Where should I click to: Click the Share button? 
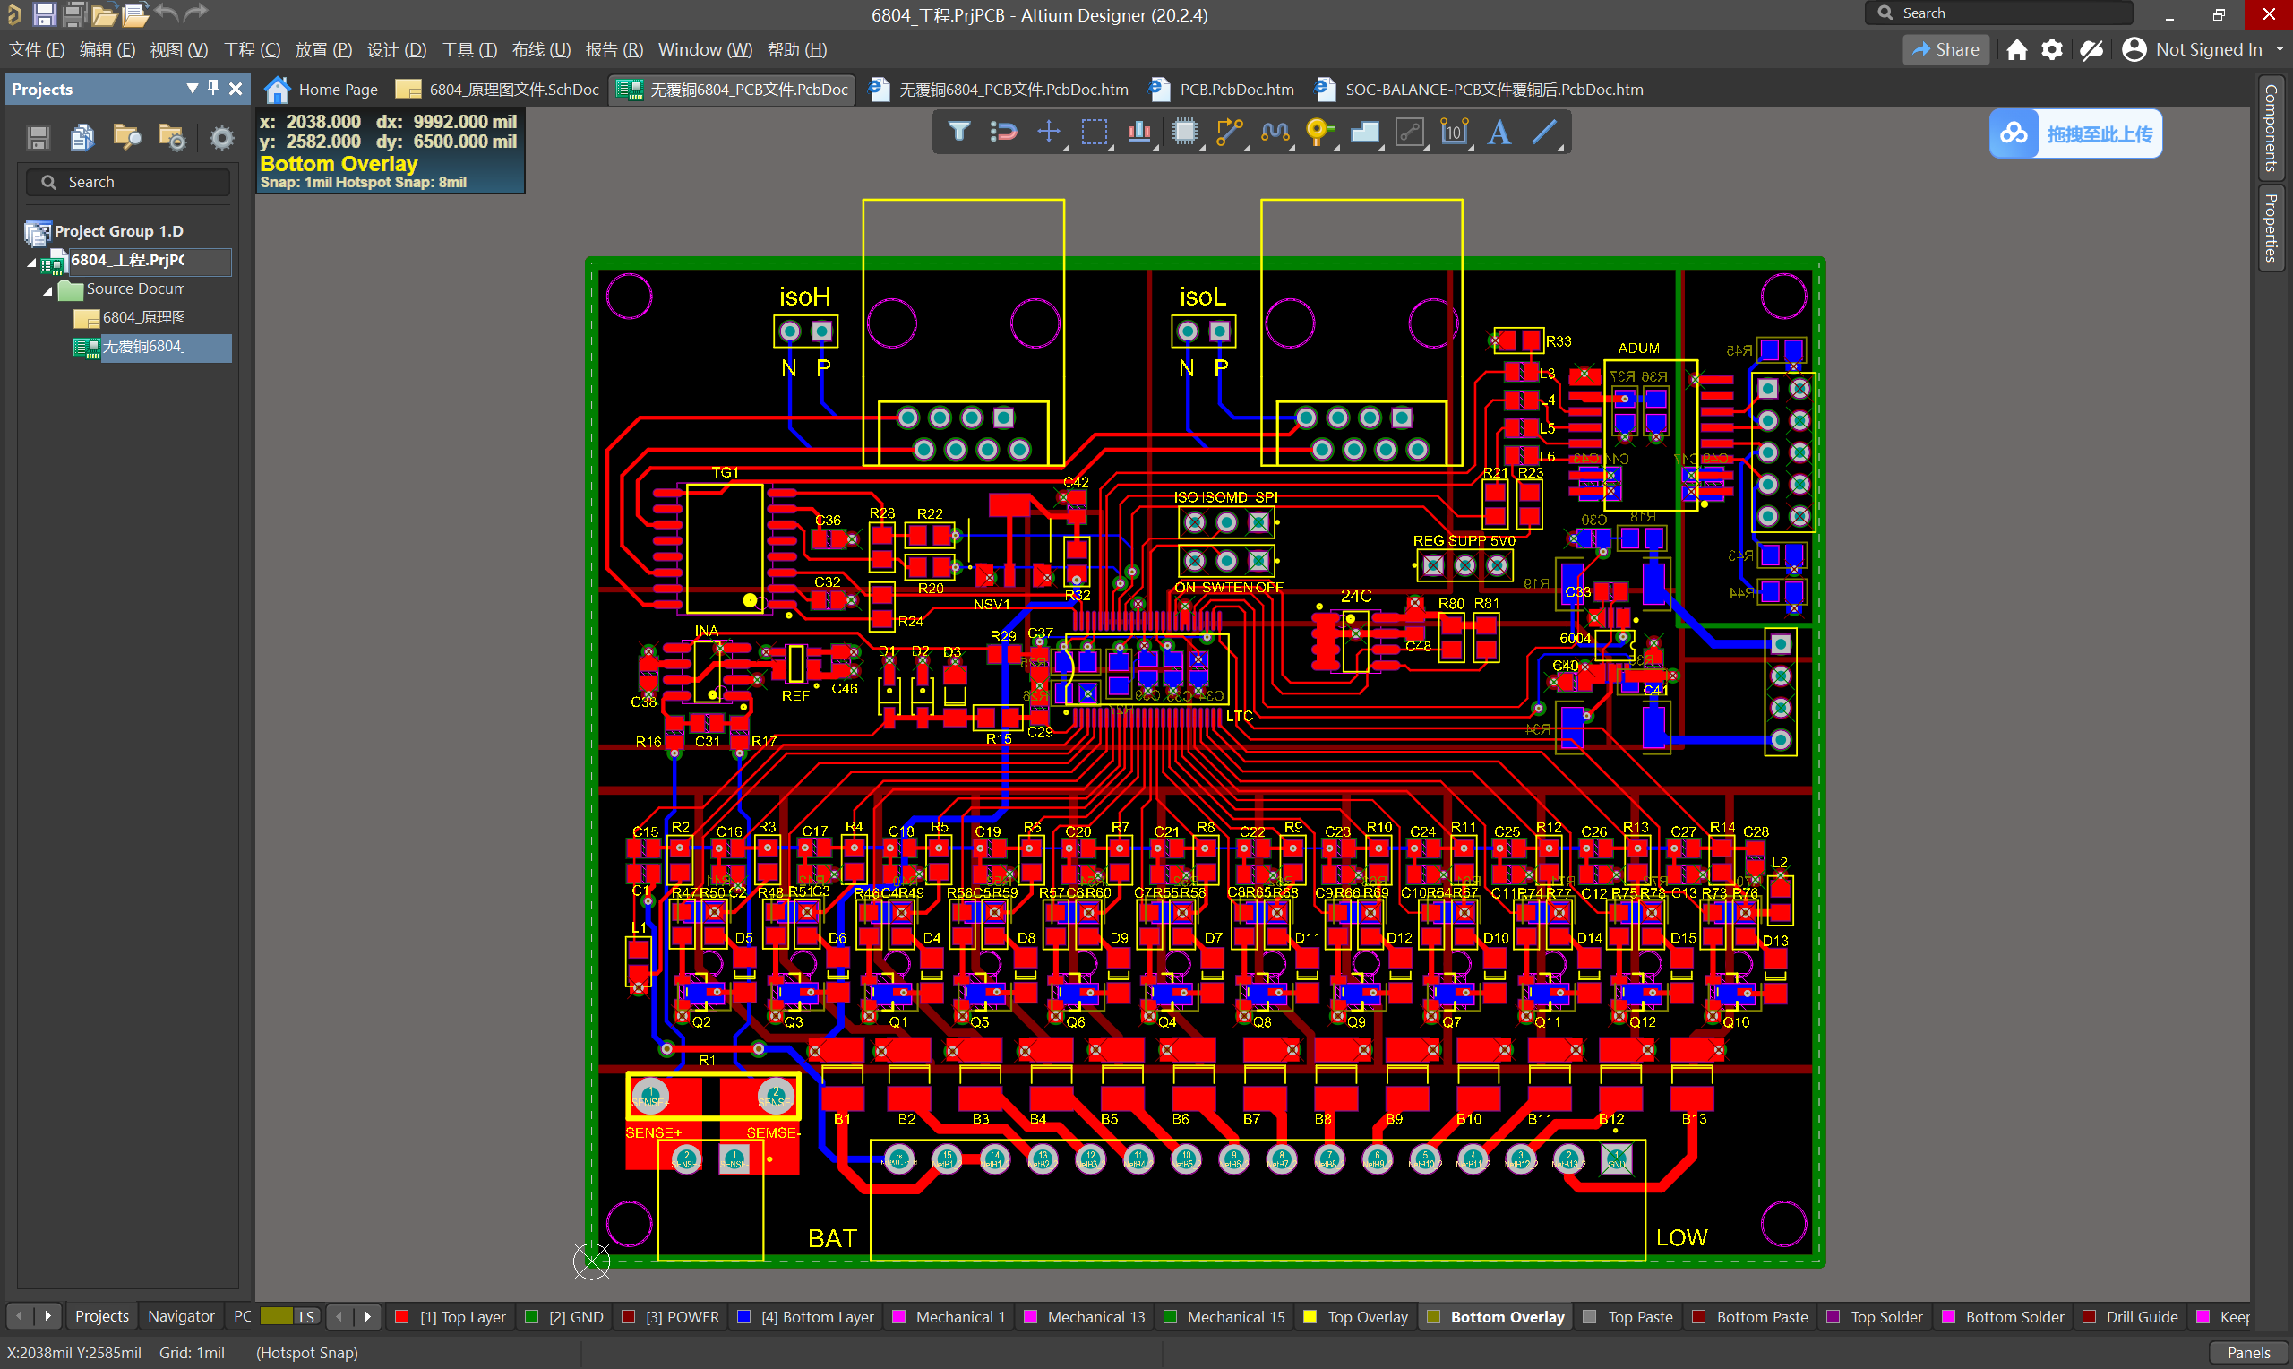[x=1945, y=50]
